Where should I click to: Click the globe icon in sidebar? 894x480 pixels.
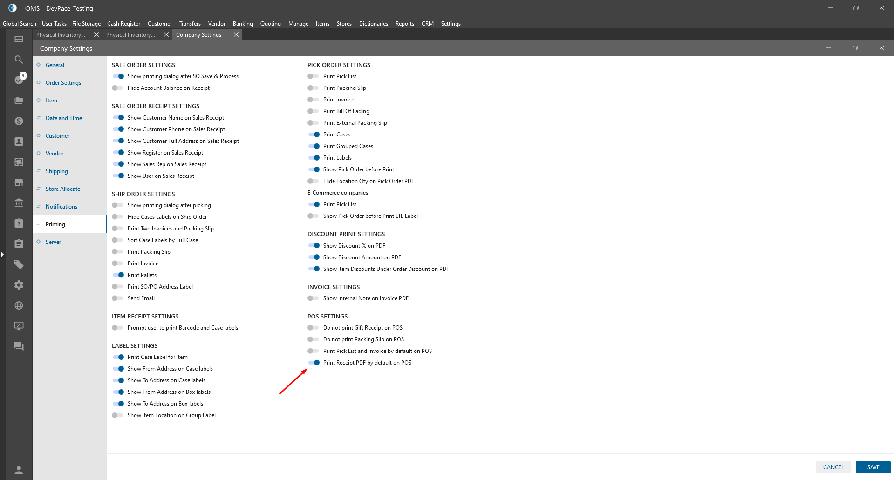coord(19,305)
